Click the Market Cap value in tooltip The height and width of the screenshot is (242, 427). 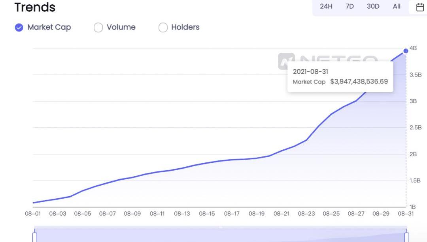[359, 82]
